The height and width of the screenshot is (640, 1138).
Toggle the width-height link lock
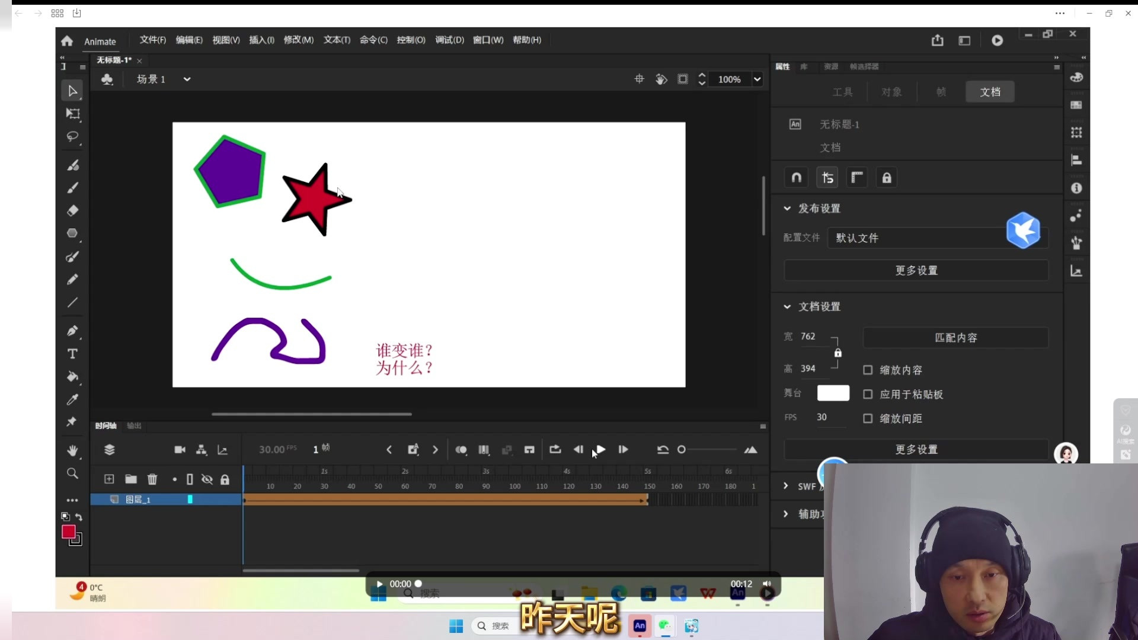point(837,353)
